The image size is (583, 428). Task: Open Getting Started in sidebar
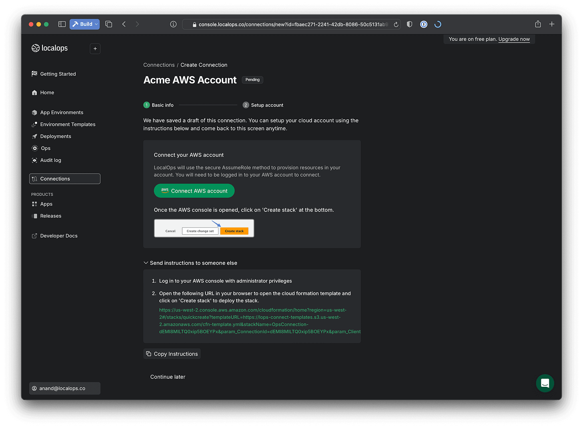click(x=58, y=74)
